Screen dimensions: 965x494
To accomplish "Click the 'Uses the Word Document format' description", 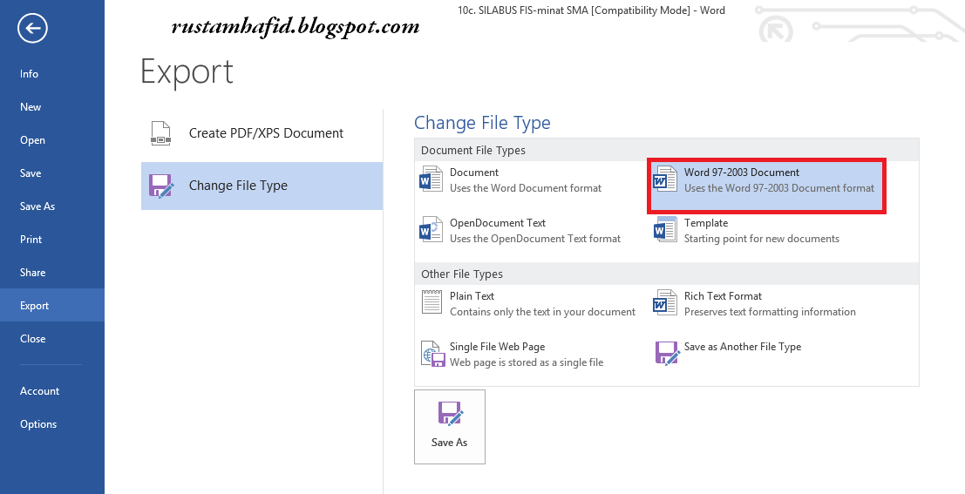I will 526,188.
